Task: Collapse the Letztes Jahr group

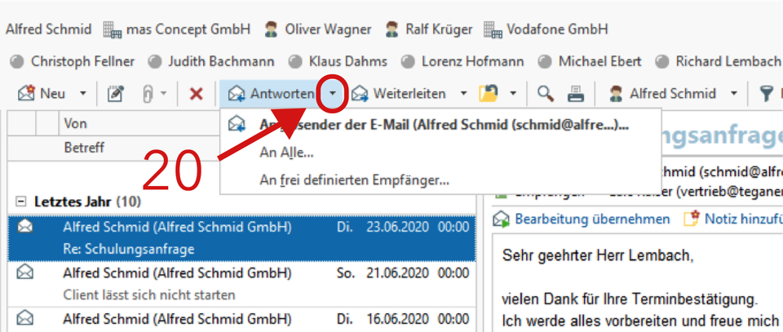Action: (x=20, y=201)
